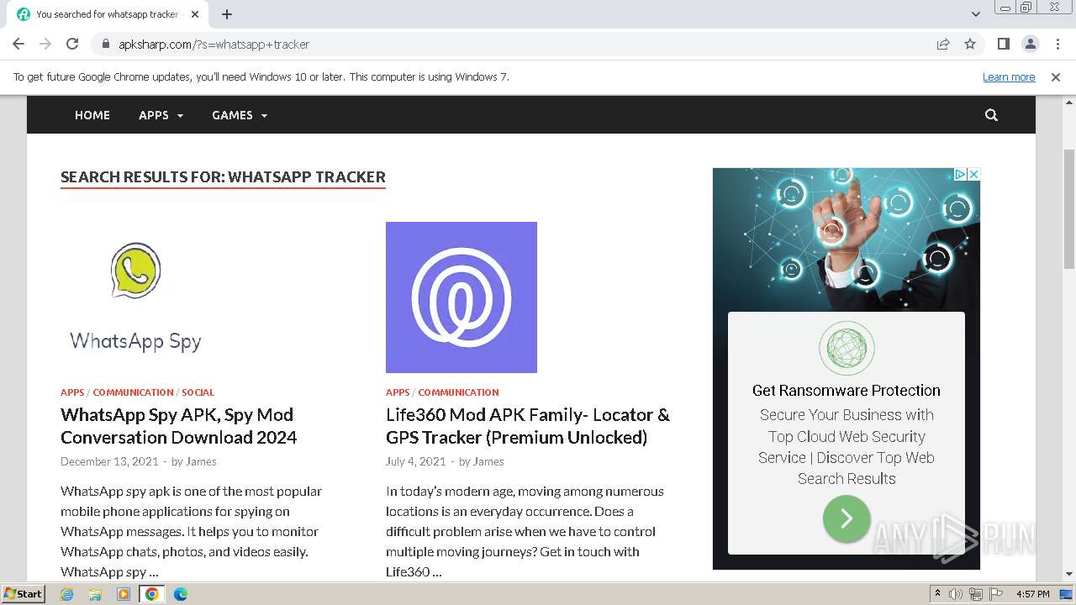Reload the current page

[72, 44]
